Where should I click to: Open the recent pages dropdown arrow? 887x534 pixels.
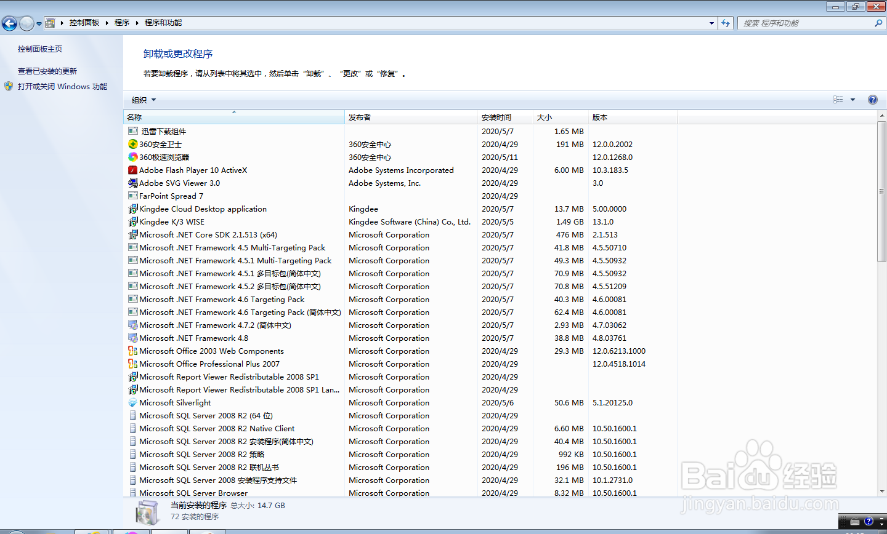39,24
